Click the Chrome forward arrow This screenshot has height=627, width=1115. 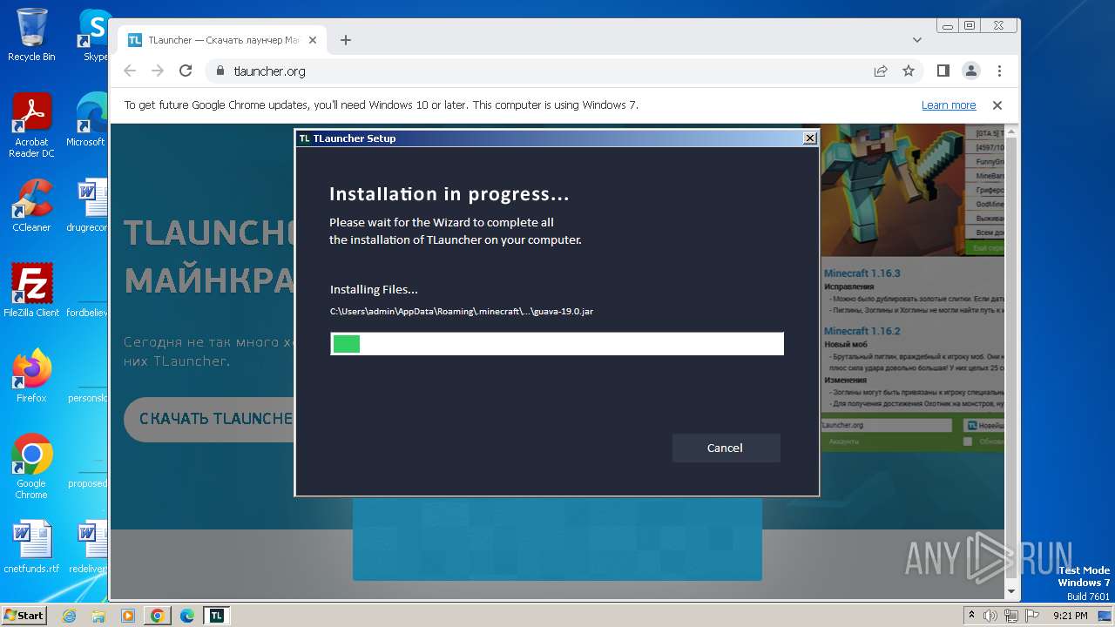point(158,71)
